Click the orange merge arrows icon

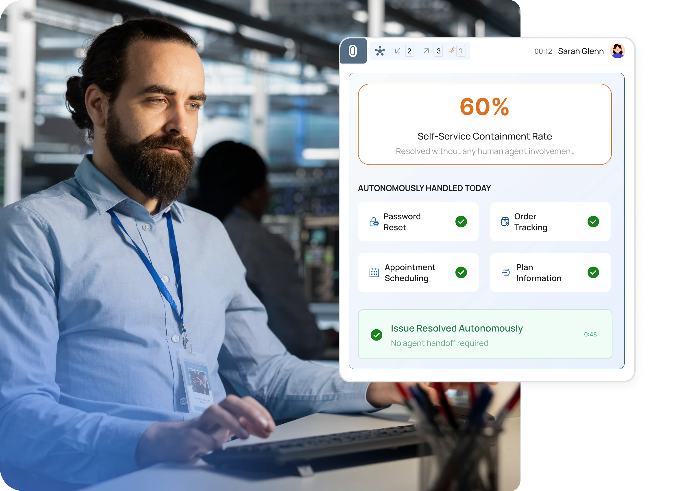(452, 51)
